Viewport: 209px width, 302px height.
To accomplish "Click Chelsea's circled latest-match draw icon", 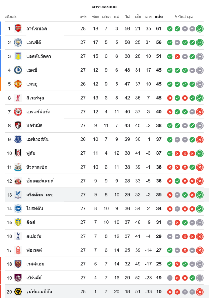I will tap(200, 70).
